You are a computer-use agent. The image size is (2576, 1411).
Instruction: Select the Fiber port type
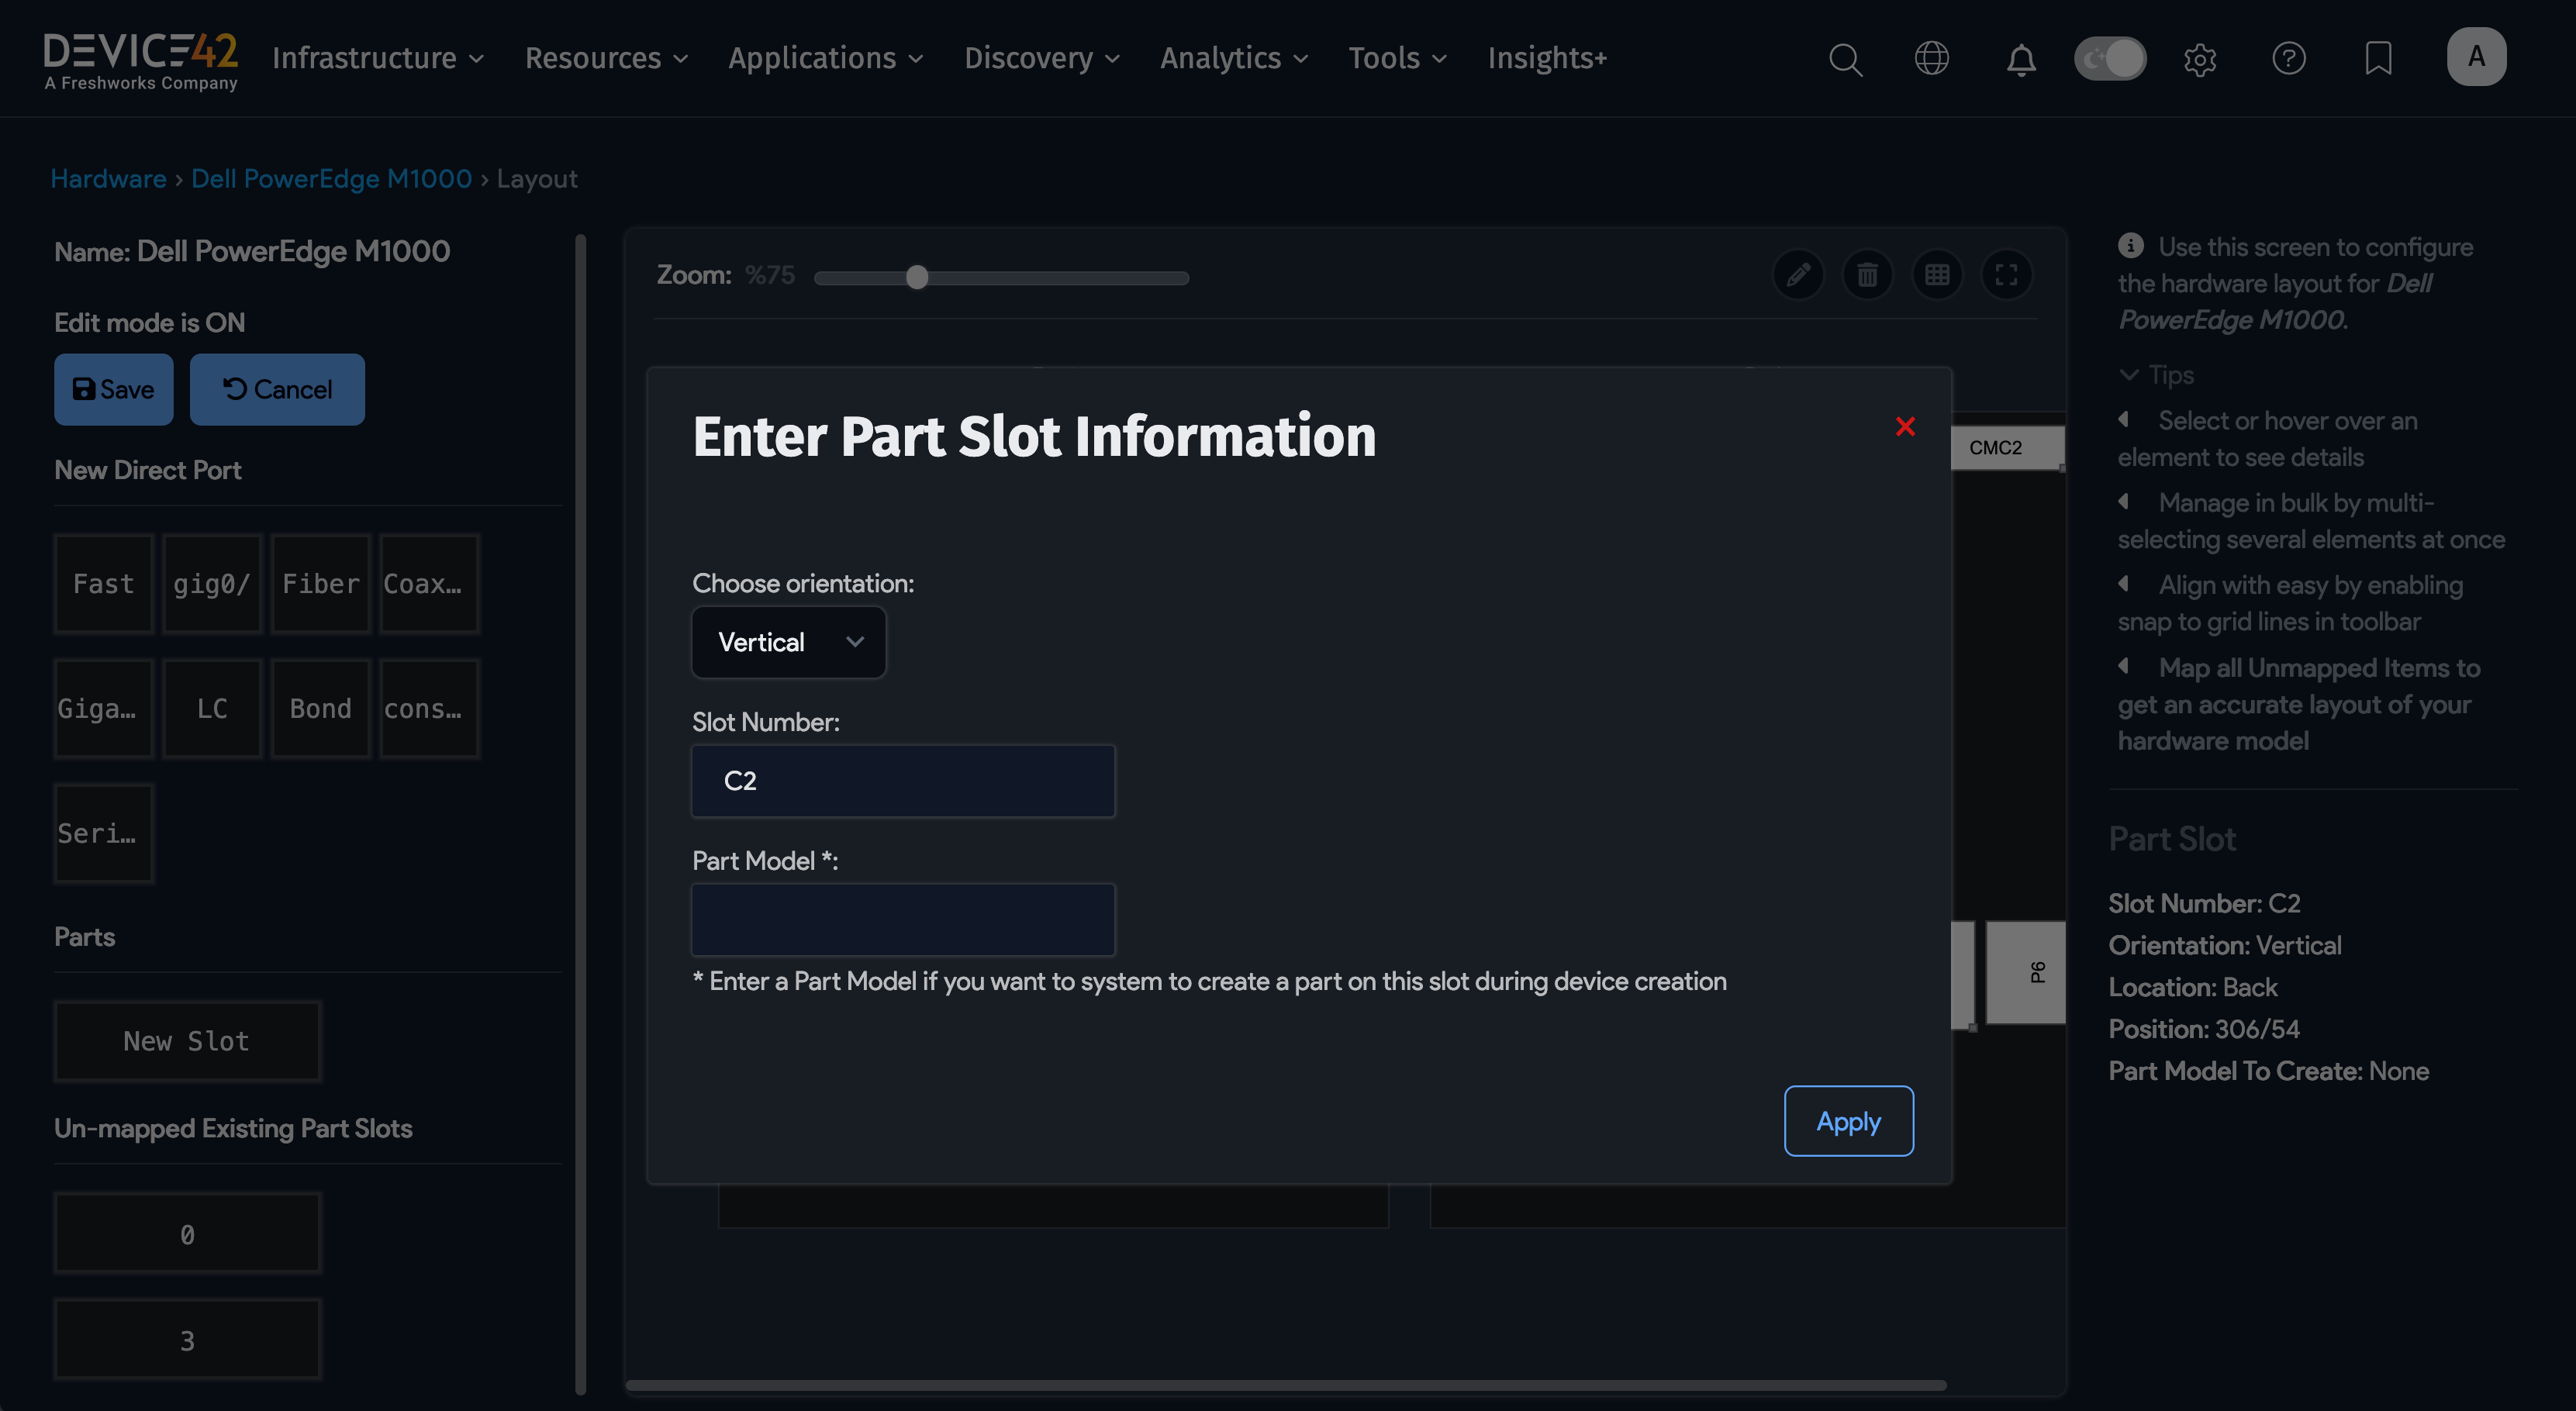tap(320, 584)
